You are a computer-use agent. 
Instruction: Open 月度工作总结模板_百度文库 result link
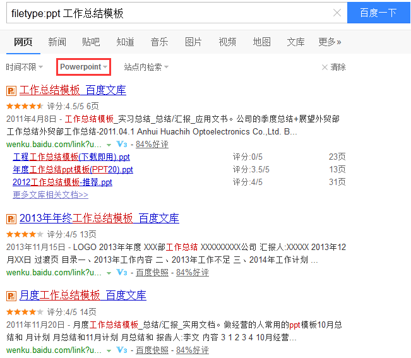[x=83, y=295]
